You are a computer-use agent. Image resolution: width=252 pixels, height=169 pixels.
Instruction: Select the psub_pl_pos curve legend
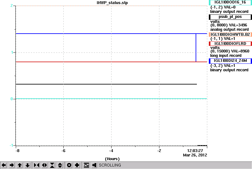230,17
